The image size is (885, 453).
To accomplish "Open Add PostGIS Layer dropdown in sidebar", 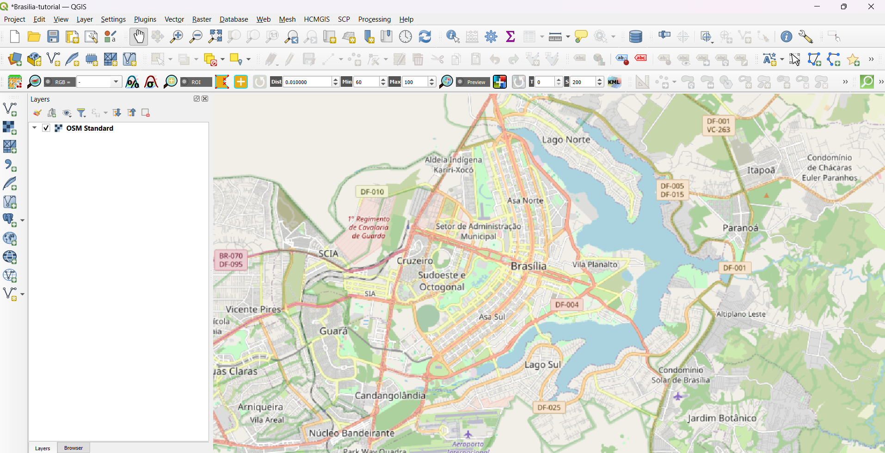I will [x=22, y=220].
